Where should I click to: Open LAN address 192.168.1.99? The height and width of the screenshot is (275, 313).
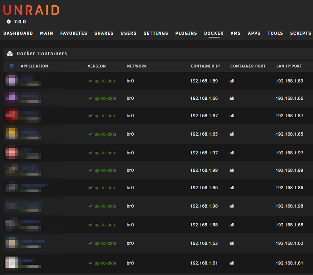(x=290, y=170)
